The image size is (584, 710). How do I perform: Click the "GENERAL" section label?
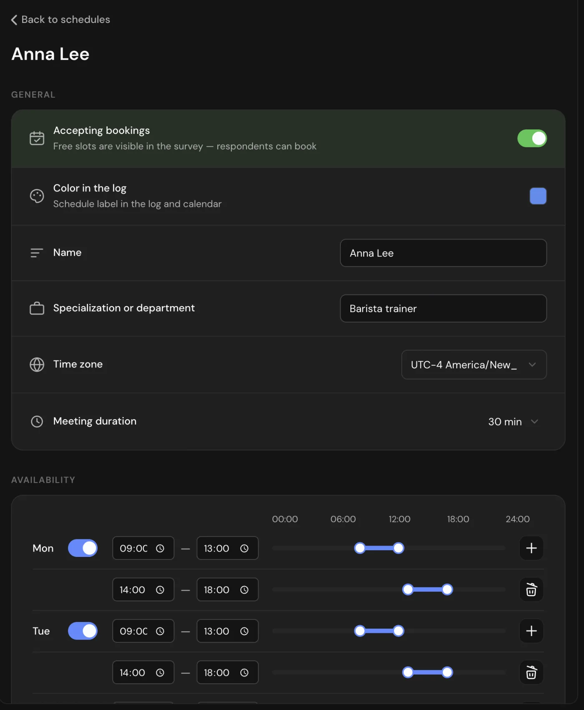tap(33, 95)
